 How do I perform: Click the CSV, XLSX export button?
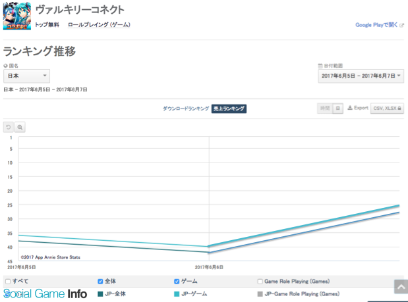(x=387, y=109)
